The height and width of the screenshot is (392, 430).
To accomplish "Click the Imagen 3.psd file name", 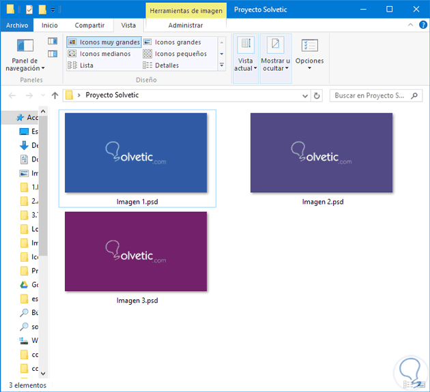I will (x=137, y=301).
